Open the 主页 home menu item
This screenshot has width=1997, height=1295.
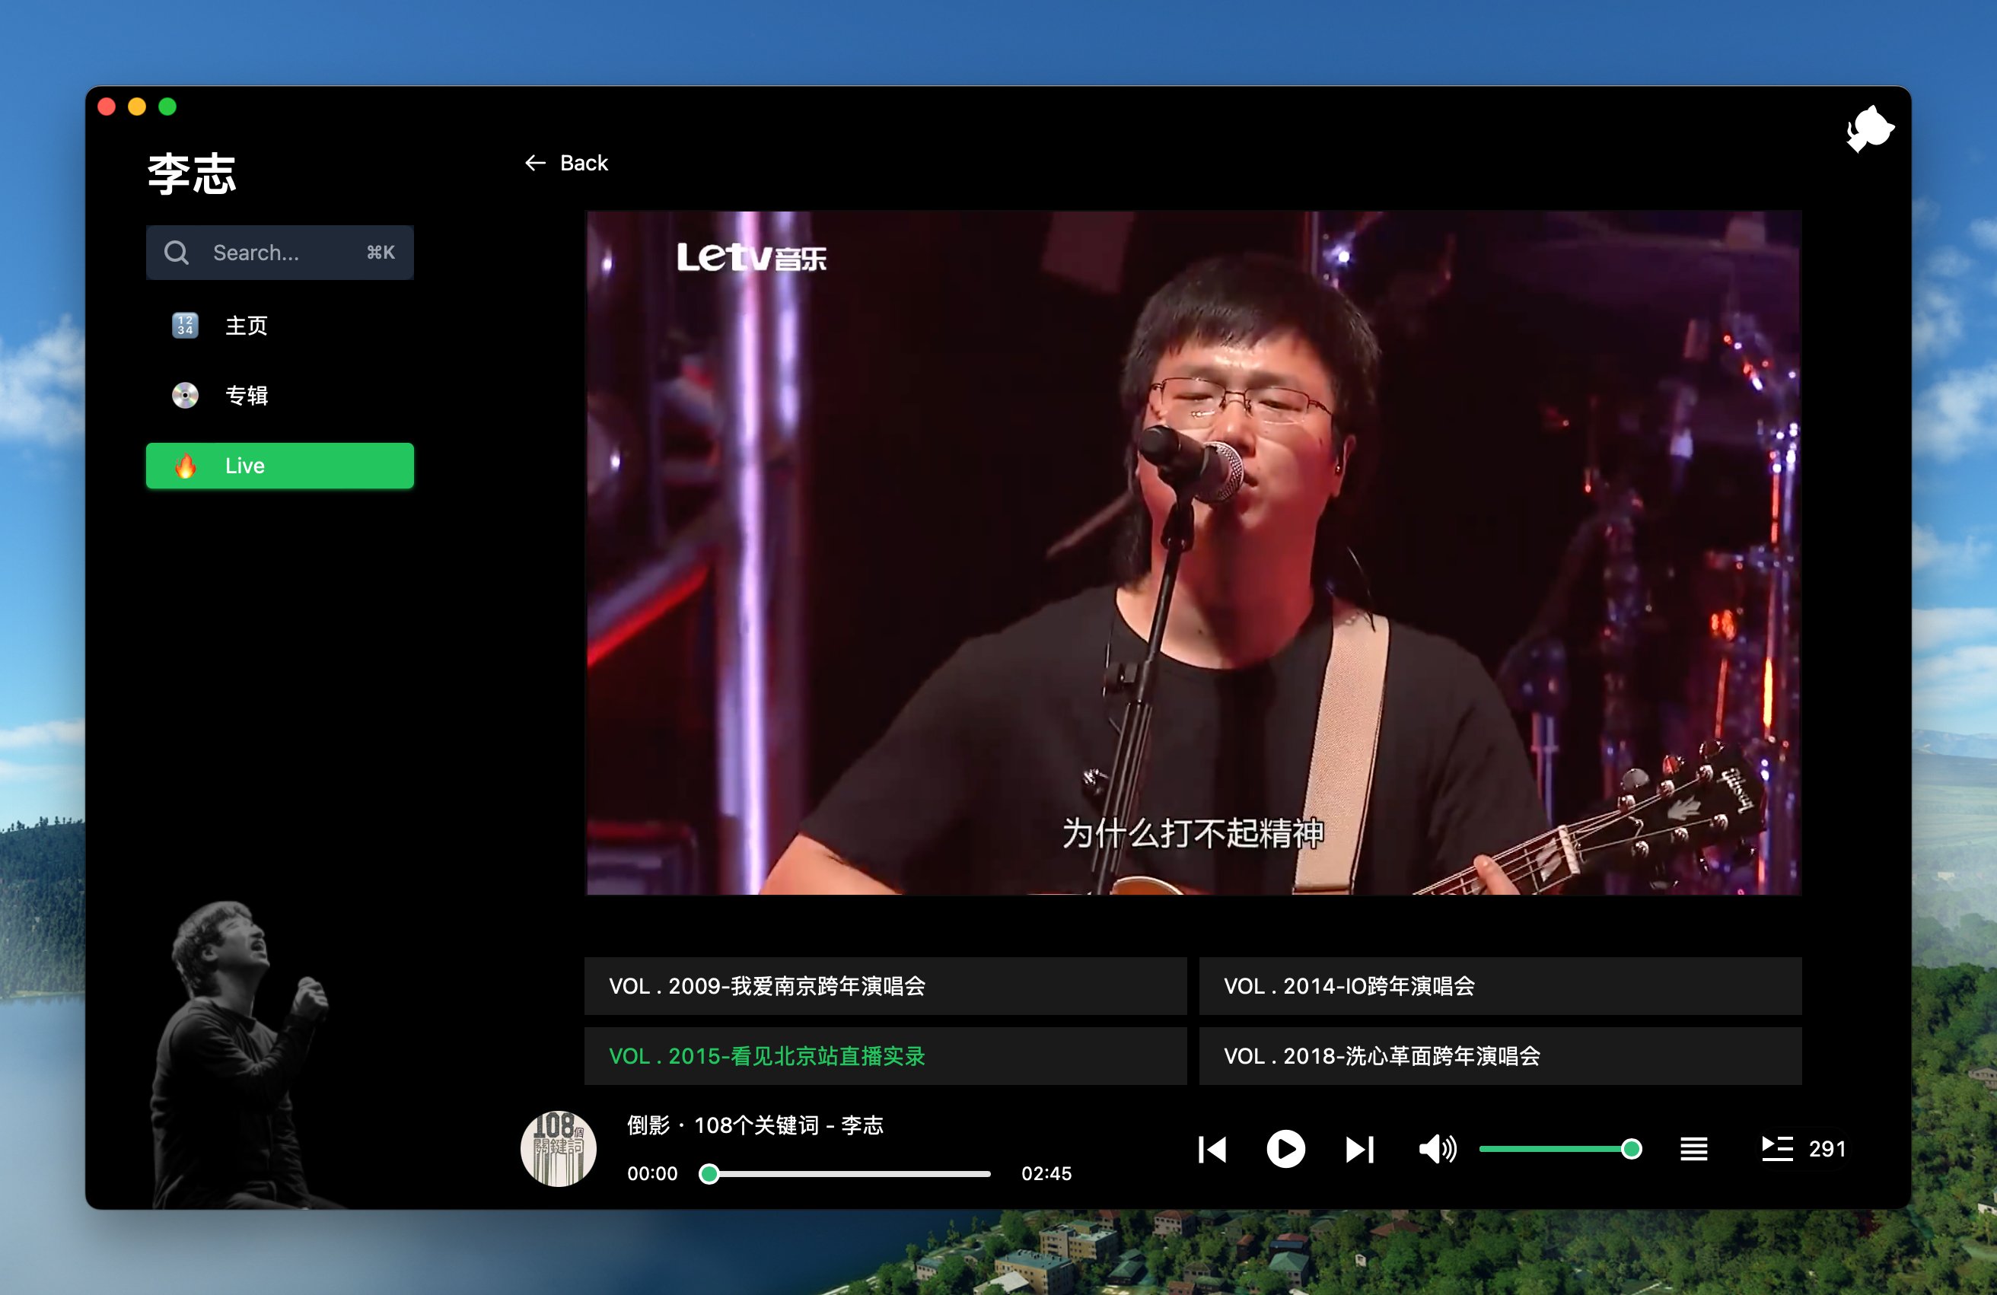245,326
